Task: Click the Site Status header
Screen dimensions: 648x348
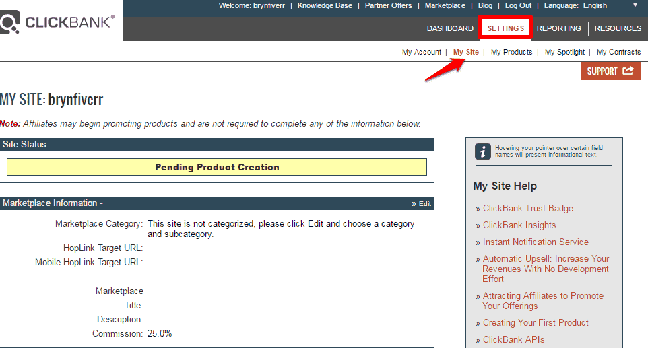Action: [217, 145]
